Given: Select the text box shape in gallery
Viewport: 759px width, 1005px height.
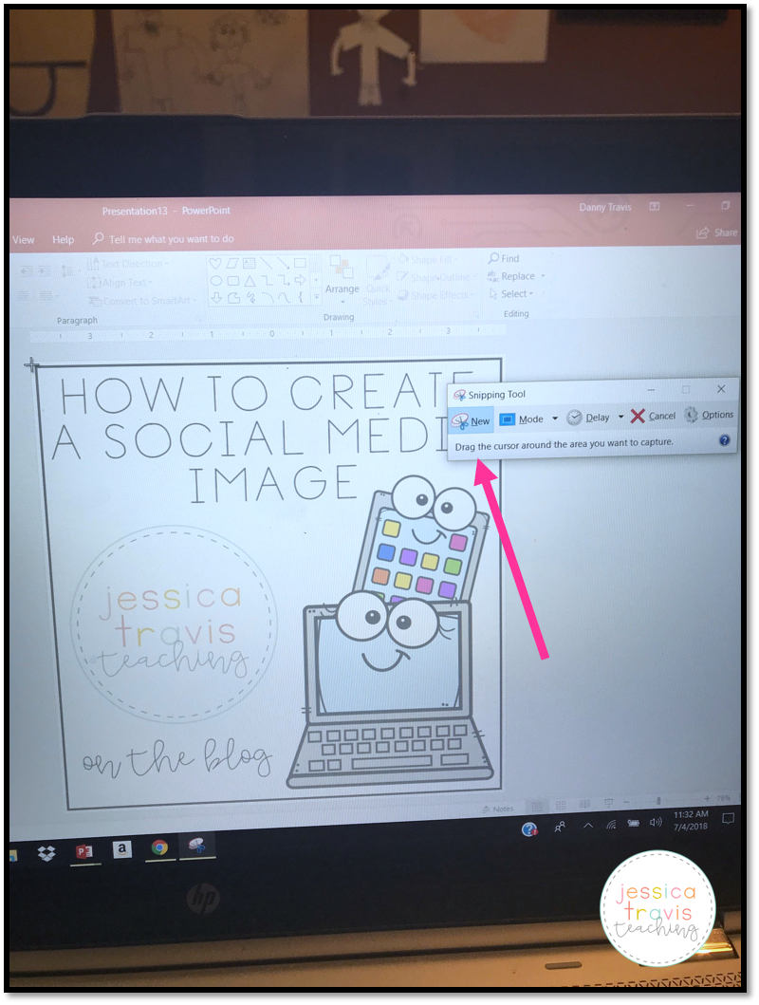Looking at the screenshot, I should click(250, 264).
